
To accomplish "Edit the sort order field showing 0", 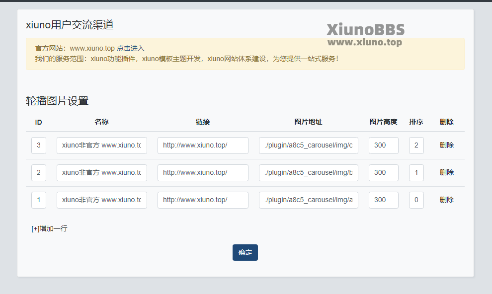I will [x=416, y=200].
